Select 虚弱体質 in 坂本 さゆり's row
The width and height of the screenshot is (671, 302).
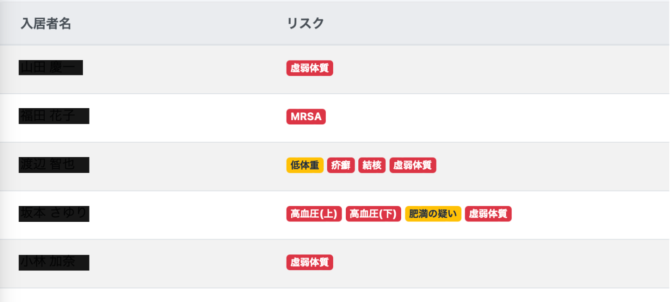pos(488,213)
